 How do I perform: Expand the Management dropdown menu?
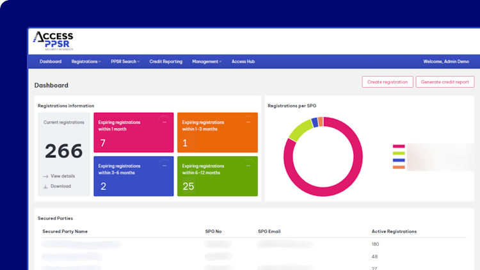207,61
